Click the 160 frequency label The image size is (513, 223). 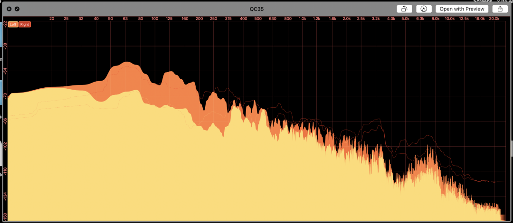(185, 19)
